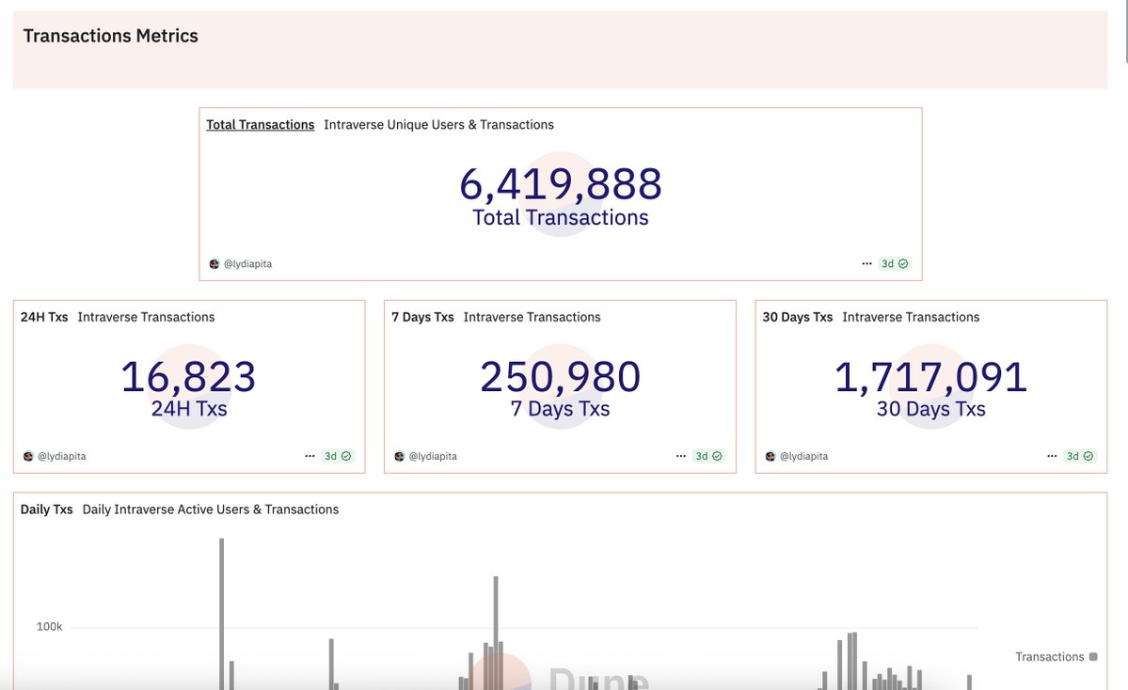Click 3d refresh status on 24H Txs card
Viewport: 1128px width, 690px height.
pos(338,457)
